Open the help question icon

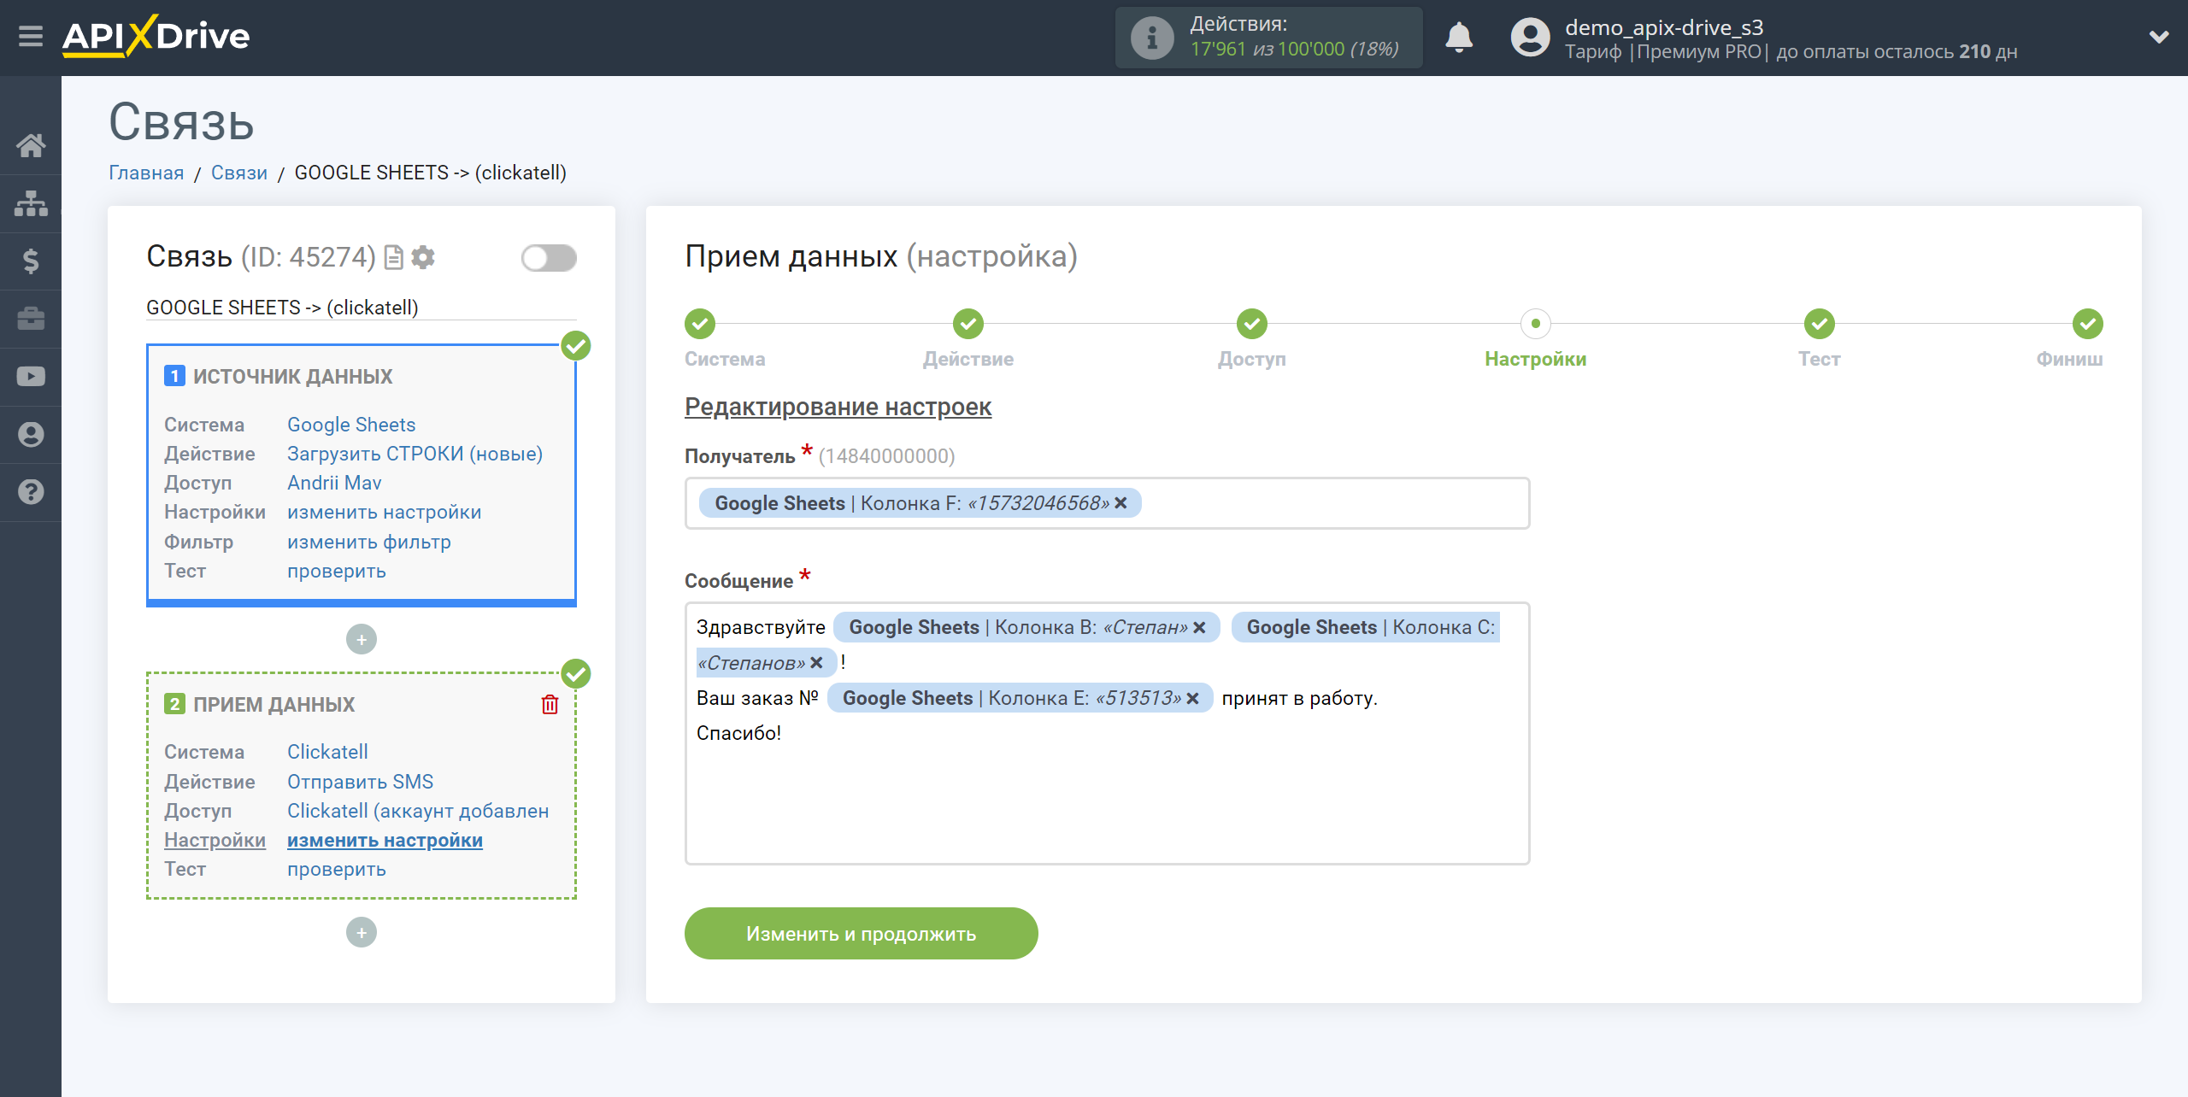coord(31,492)
